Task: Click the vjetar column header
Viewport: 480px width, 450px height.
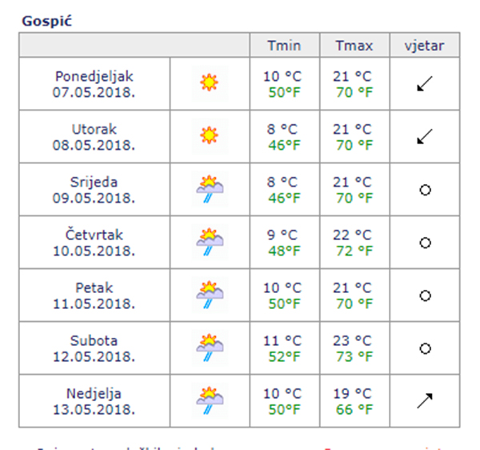Action: pos(425,46)
